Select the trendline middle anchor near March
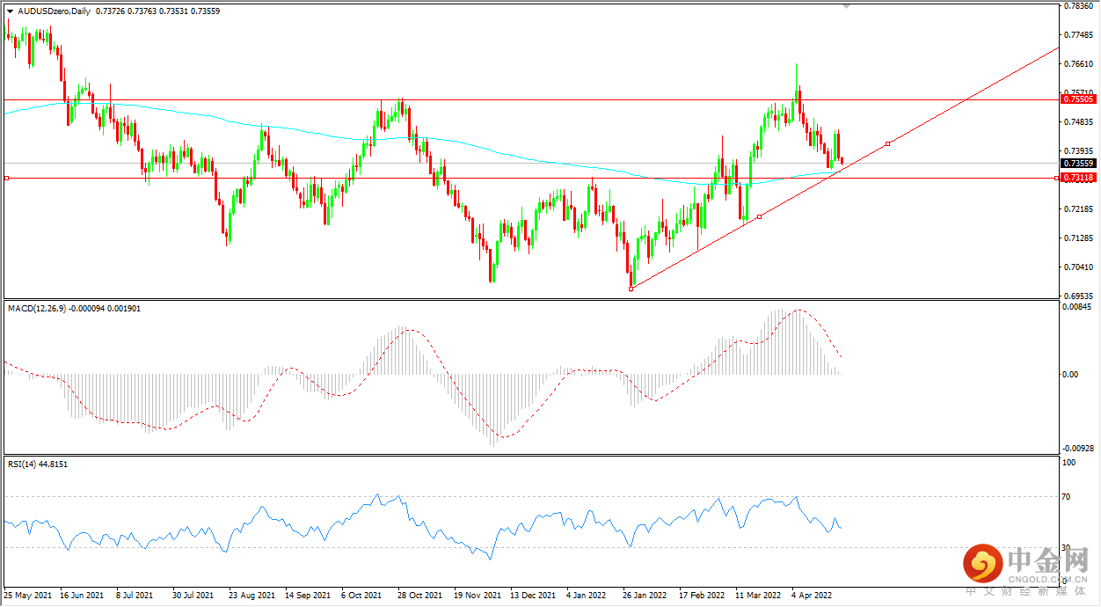 [759, 216]
